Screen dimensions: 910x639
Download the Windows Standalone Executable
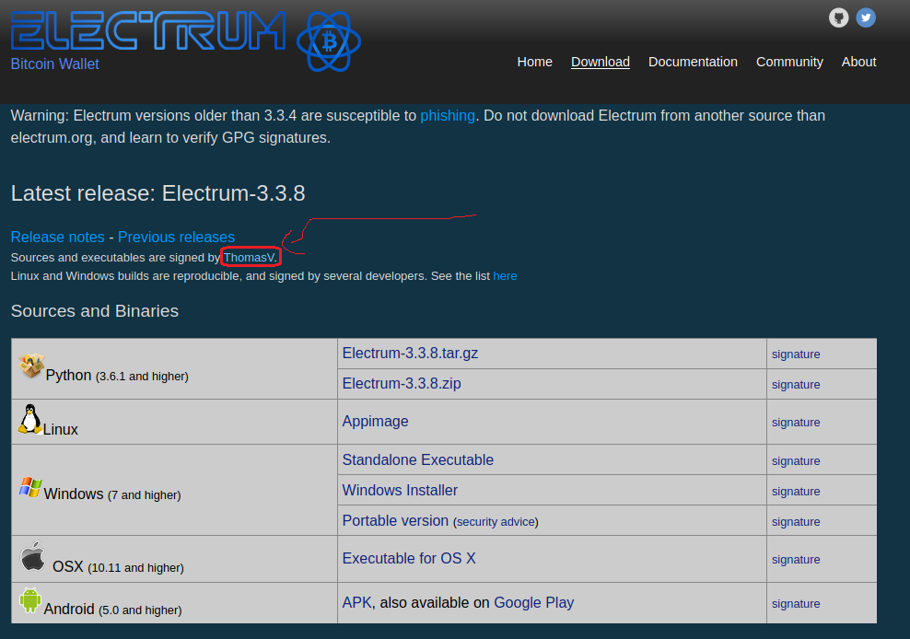[418, 459]
